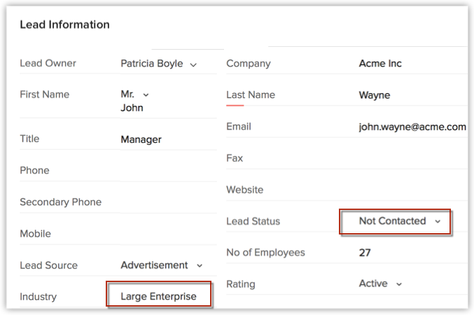The height and width of the screenshot is (315, 474).
Task: Open the Lead Source Advertisement dropdown
Action: coord(161,265)
